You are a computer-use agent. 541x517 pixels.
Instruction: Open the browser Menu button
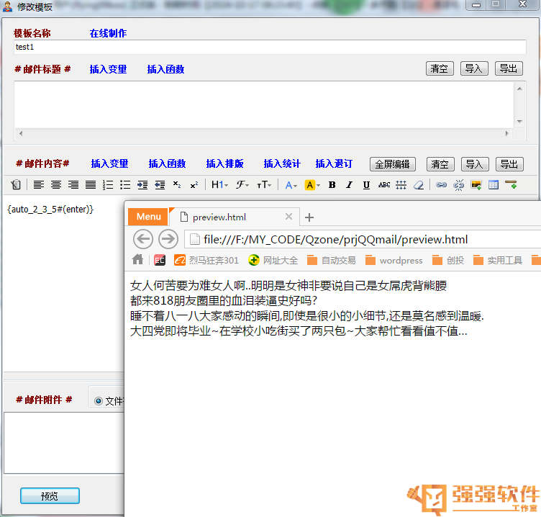(x=148, y=217)
